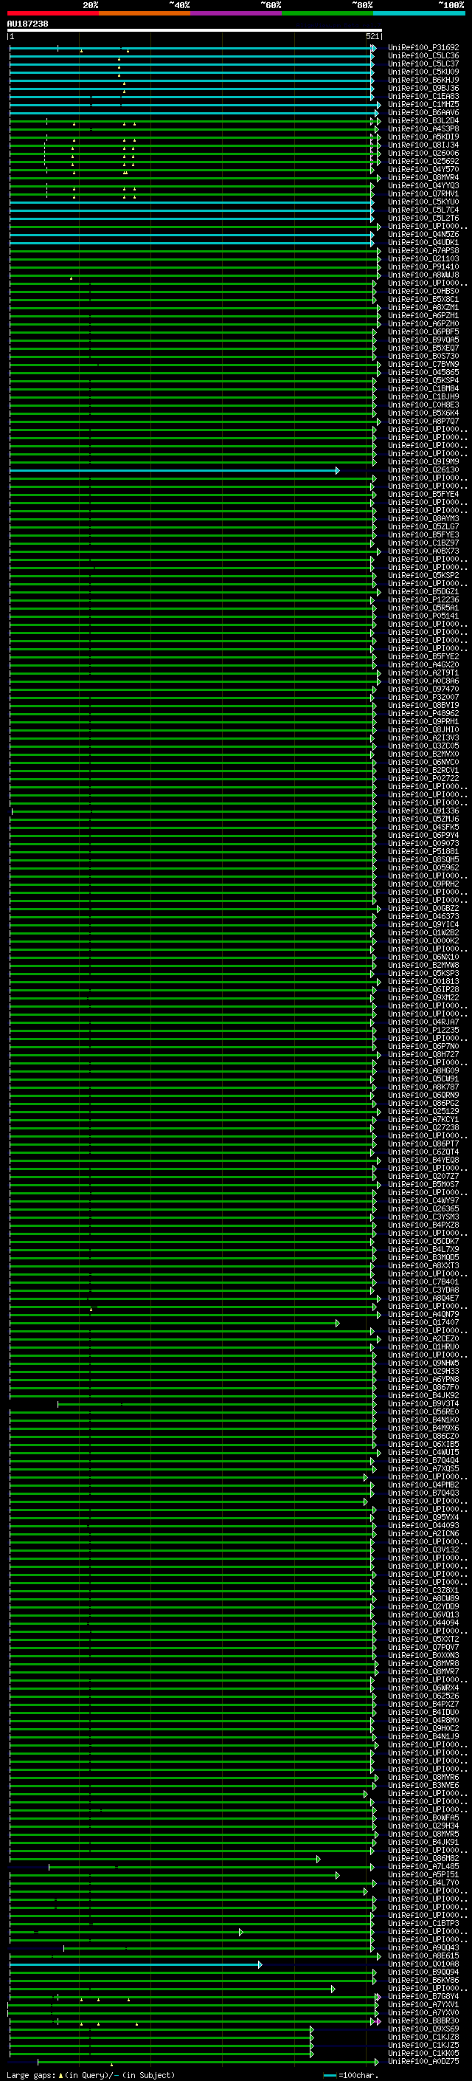This screenshot has width=472, height=2081.
Task: Click the orange ~40% identity legend segment
Action: [145, 14]
